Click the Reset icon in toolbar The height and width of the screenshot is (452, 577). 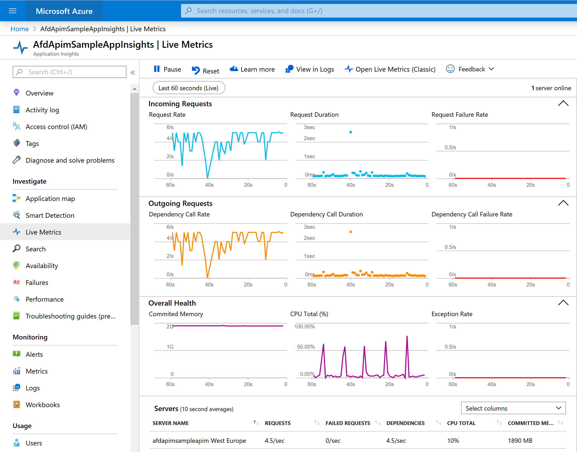[196, 70]
